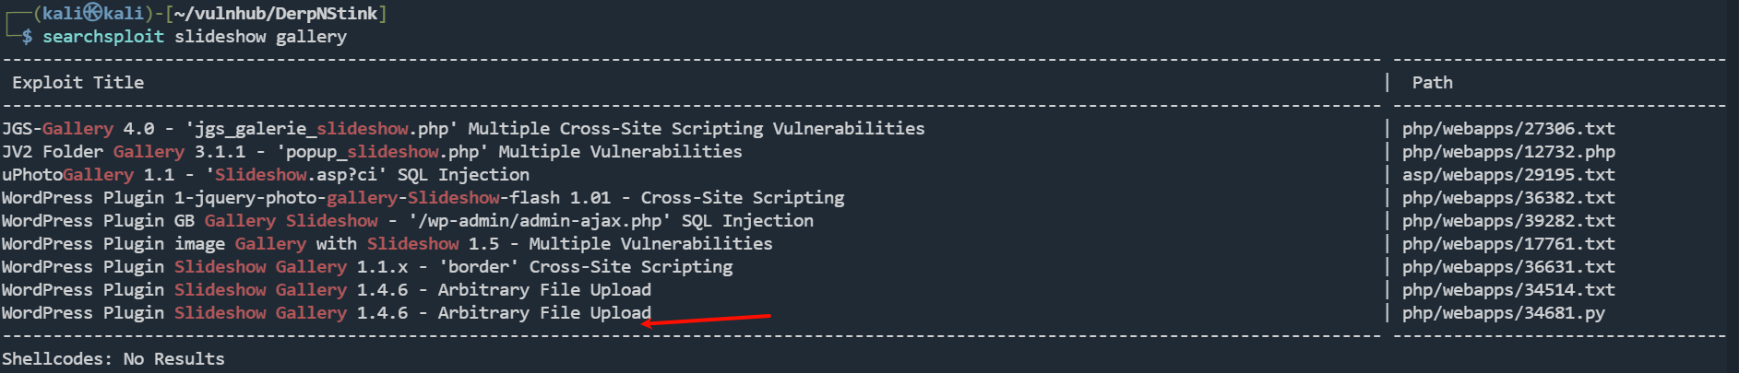This screenshot has width=1739, height=373.
Task: Select the 'Exploit Title' column header
Action: (78, 83)
